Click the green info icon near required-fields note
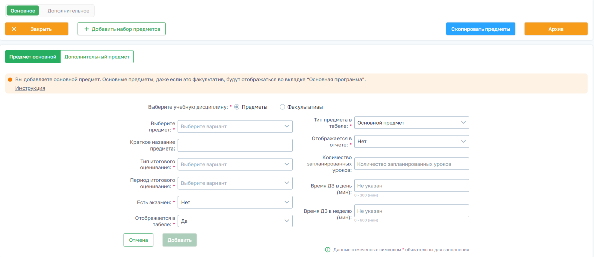Viewport: 594px width, 257px height. (x=328, y=250)
